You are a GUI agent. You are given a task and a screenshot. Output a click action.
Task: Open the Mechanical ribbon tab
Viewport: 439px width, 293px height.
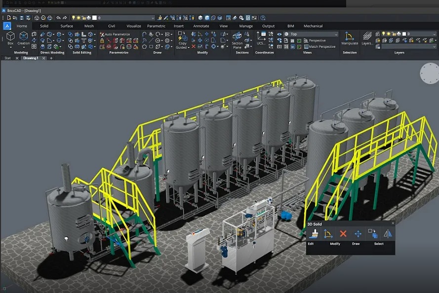pos(313,26)
